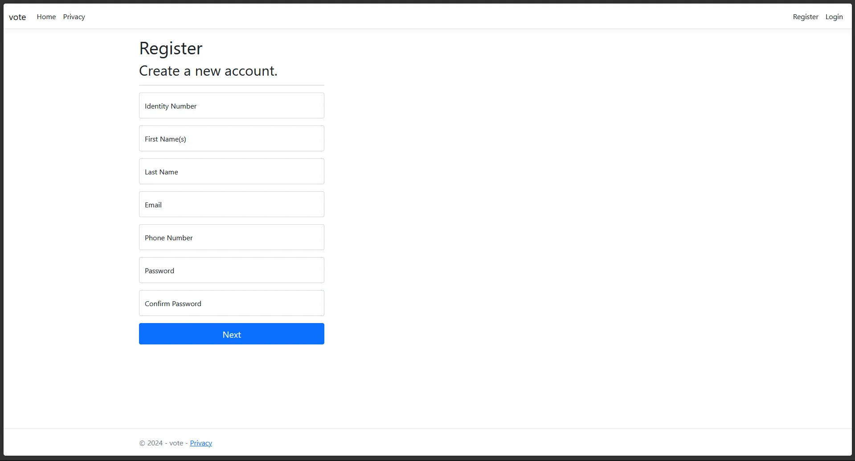Open the Privacy link in the navbar
This screenshot has width=855, height=461.
(x=74, y=17)
